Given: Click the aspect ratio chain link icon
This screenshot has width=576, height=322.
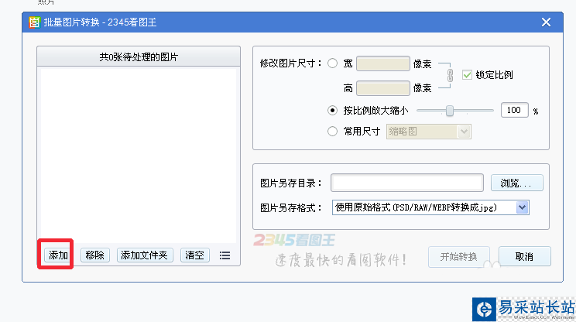Looking at the screenshot, I should click(x=451, y=76).
